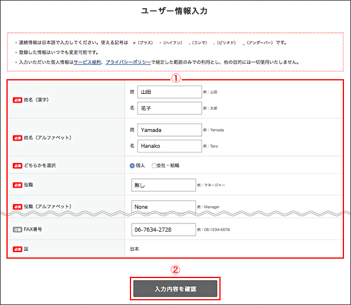Click the 必須 badge beside どちらかを選択

[16, 165]
